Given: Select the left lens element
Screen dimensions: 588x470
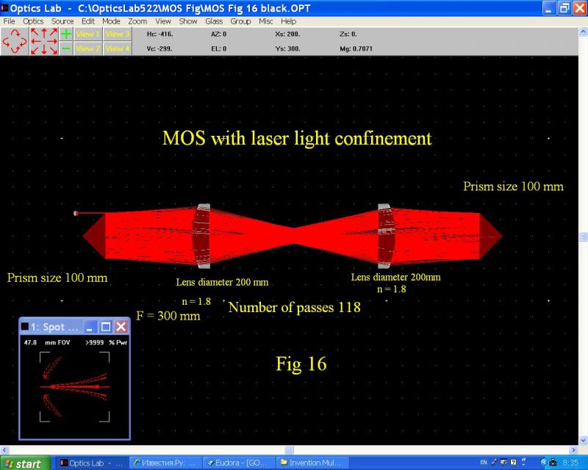Looking at the screenshot, I should (x=201, y=235).
